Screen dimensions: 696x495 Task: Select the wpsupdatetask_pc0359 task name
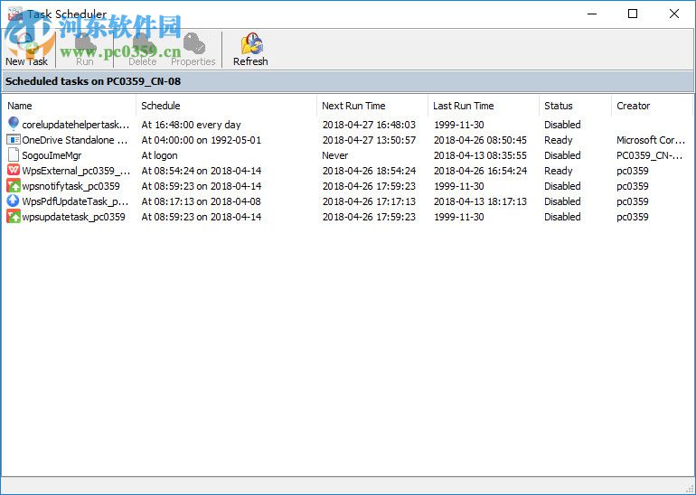tap(74, 217)
